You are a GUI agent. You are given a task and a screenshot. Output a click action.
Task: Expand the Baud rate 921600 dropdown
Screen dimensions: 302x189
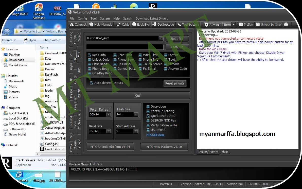[x=109, y=131]
